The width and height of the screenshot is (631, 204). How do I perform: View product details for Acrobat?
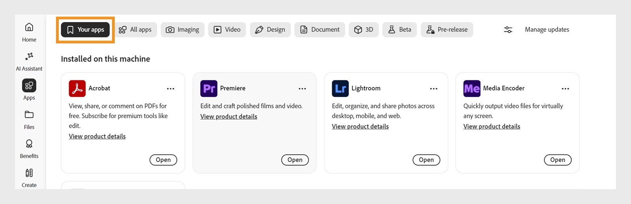(97, 136)
